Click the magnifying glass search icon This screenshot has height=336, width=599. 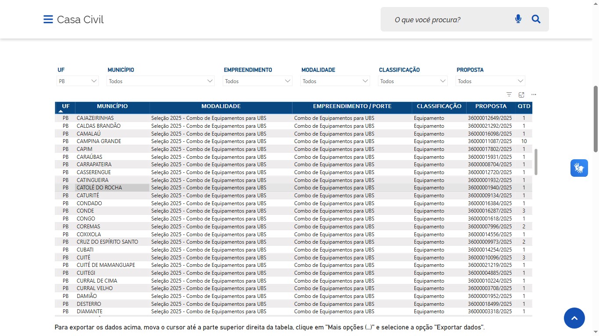[536, 19]
